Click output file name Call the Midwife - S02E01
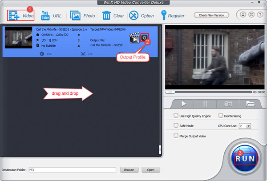This screenshot has width=267, height=181. point(107,45)
